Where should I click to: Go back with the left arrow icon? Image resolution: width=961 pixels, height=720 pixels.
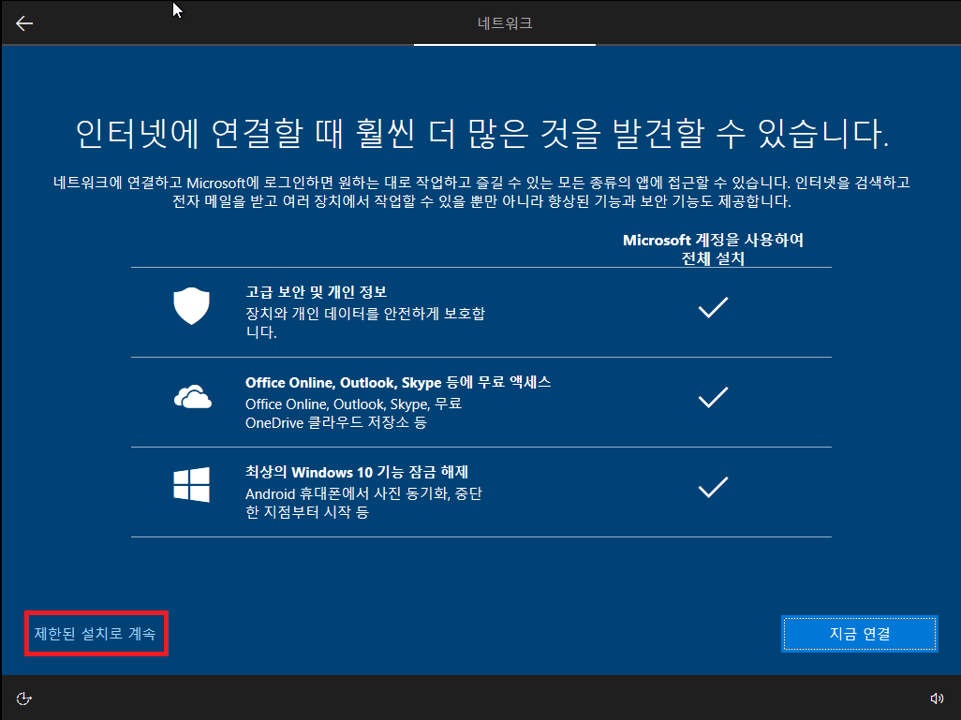(x=24, y=23)
